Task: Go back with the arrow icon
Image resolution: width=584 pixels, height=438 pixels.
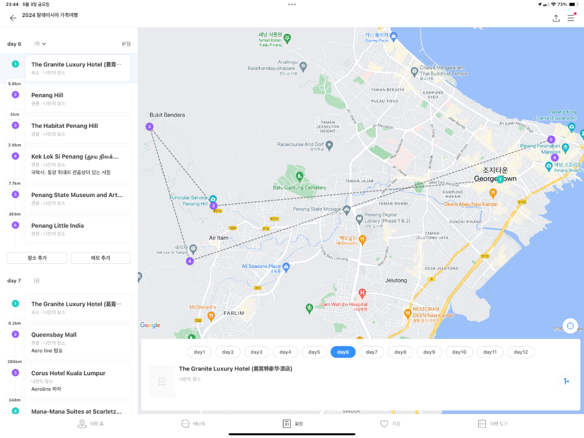Action: pos(13,18)
